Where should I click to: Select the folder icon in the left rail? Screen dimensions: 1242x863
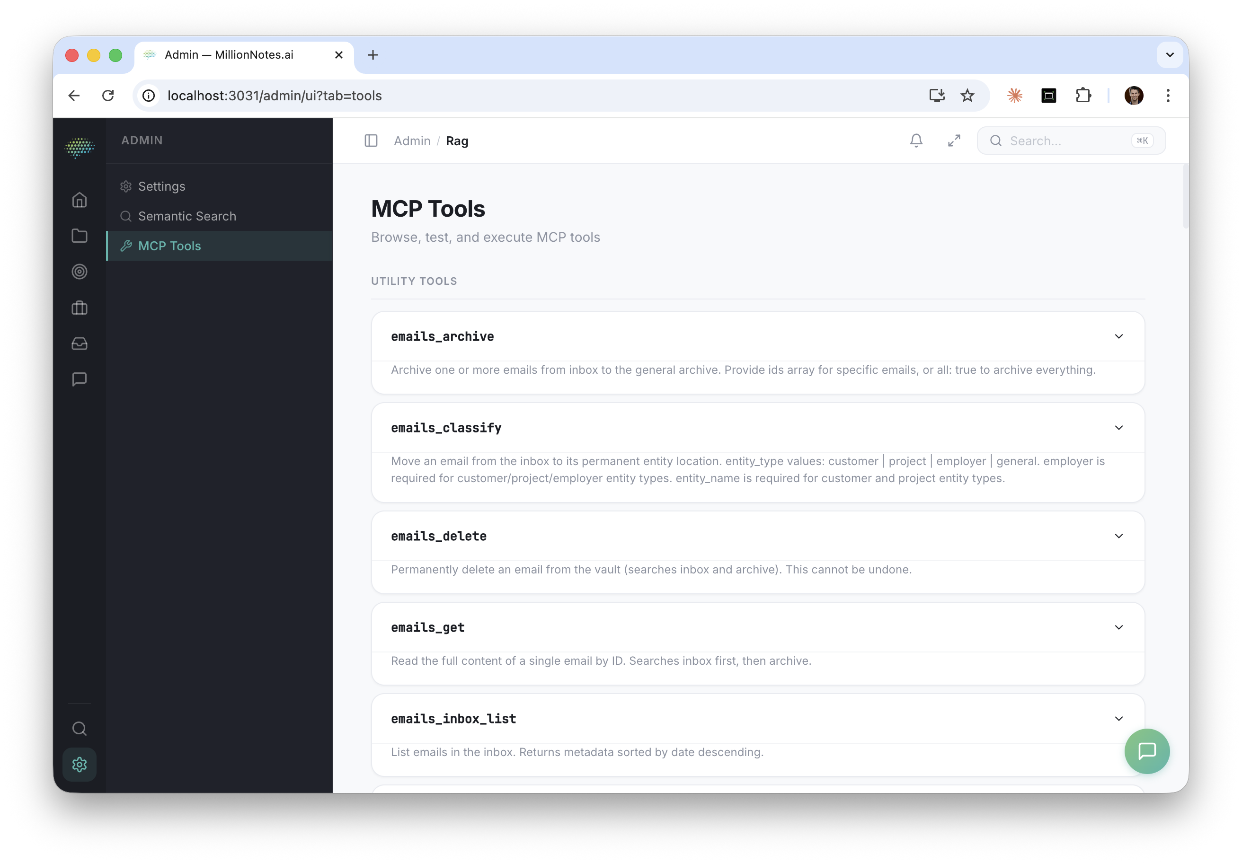(x=80, y=236)
